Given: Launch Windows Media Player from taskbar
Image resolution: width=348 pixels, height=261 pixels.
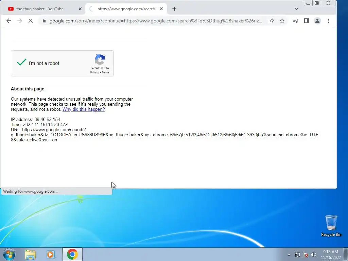Looking at the screenshot, I should tap(51, 254).
